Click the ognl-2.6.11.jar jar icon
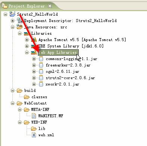This screenshot has height=146, width=147. [41, 71]
